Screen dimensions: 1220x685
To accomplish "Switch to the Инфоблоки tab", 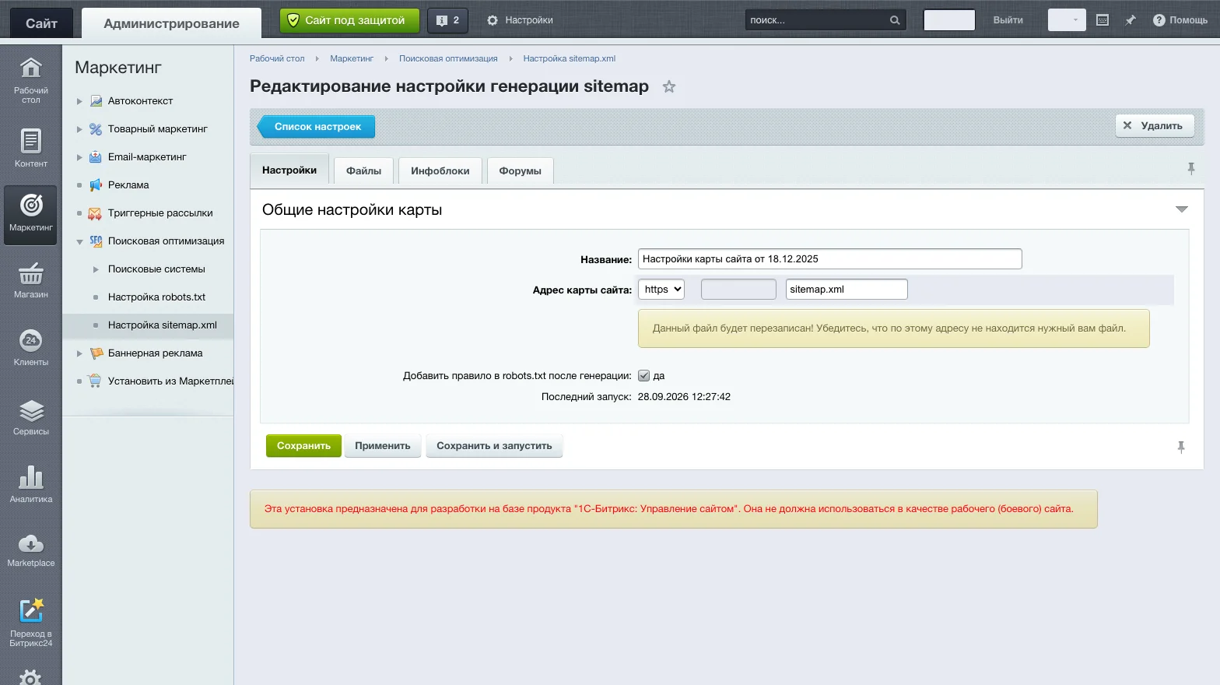I will [x=440, y=171].
